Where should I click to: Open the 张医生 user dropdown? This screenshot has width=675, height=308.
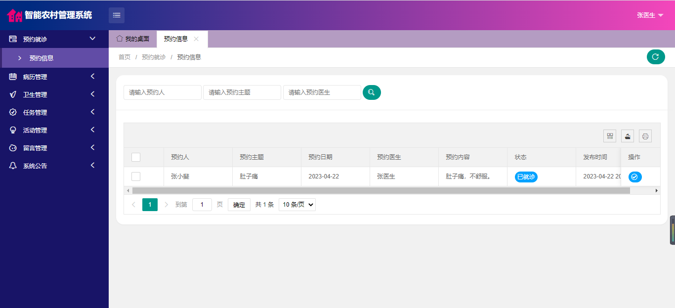(x=650, y=15)
